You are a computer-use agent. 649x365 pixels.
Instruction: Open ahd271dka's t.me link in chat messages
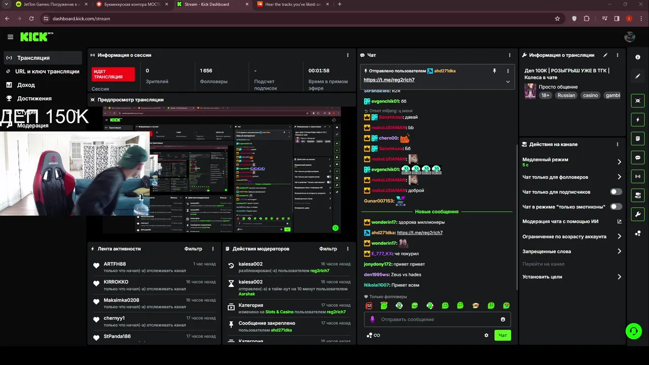coord(420,233)
